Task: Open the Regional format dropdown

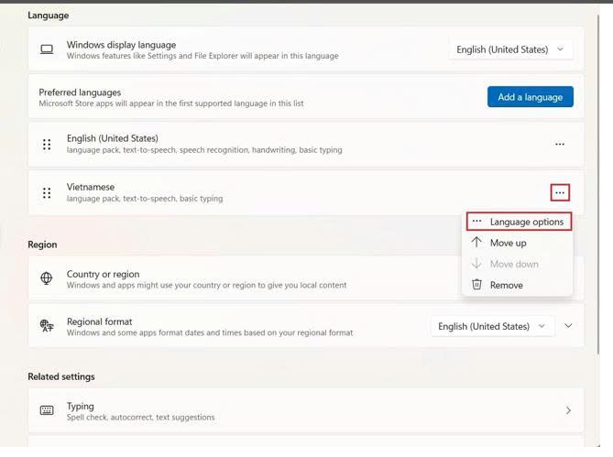Action: 493,326
